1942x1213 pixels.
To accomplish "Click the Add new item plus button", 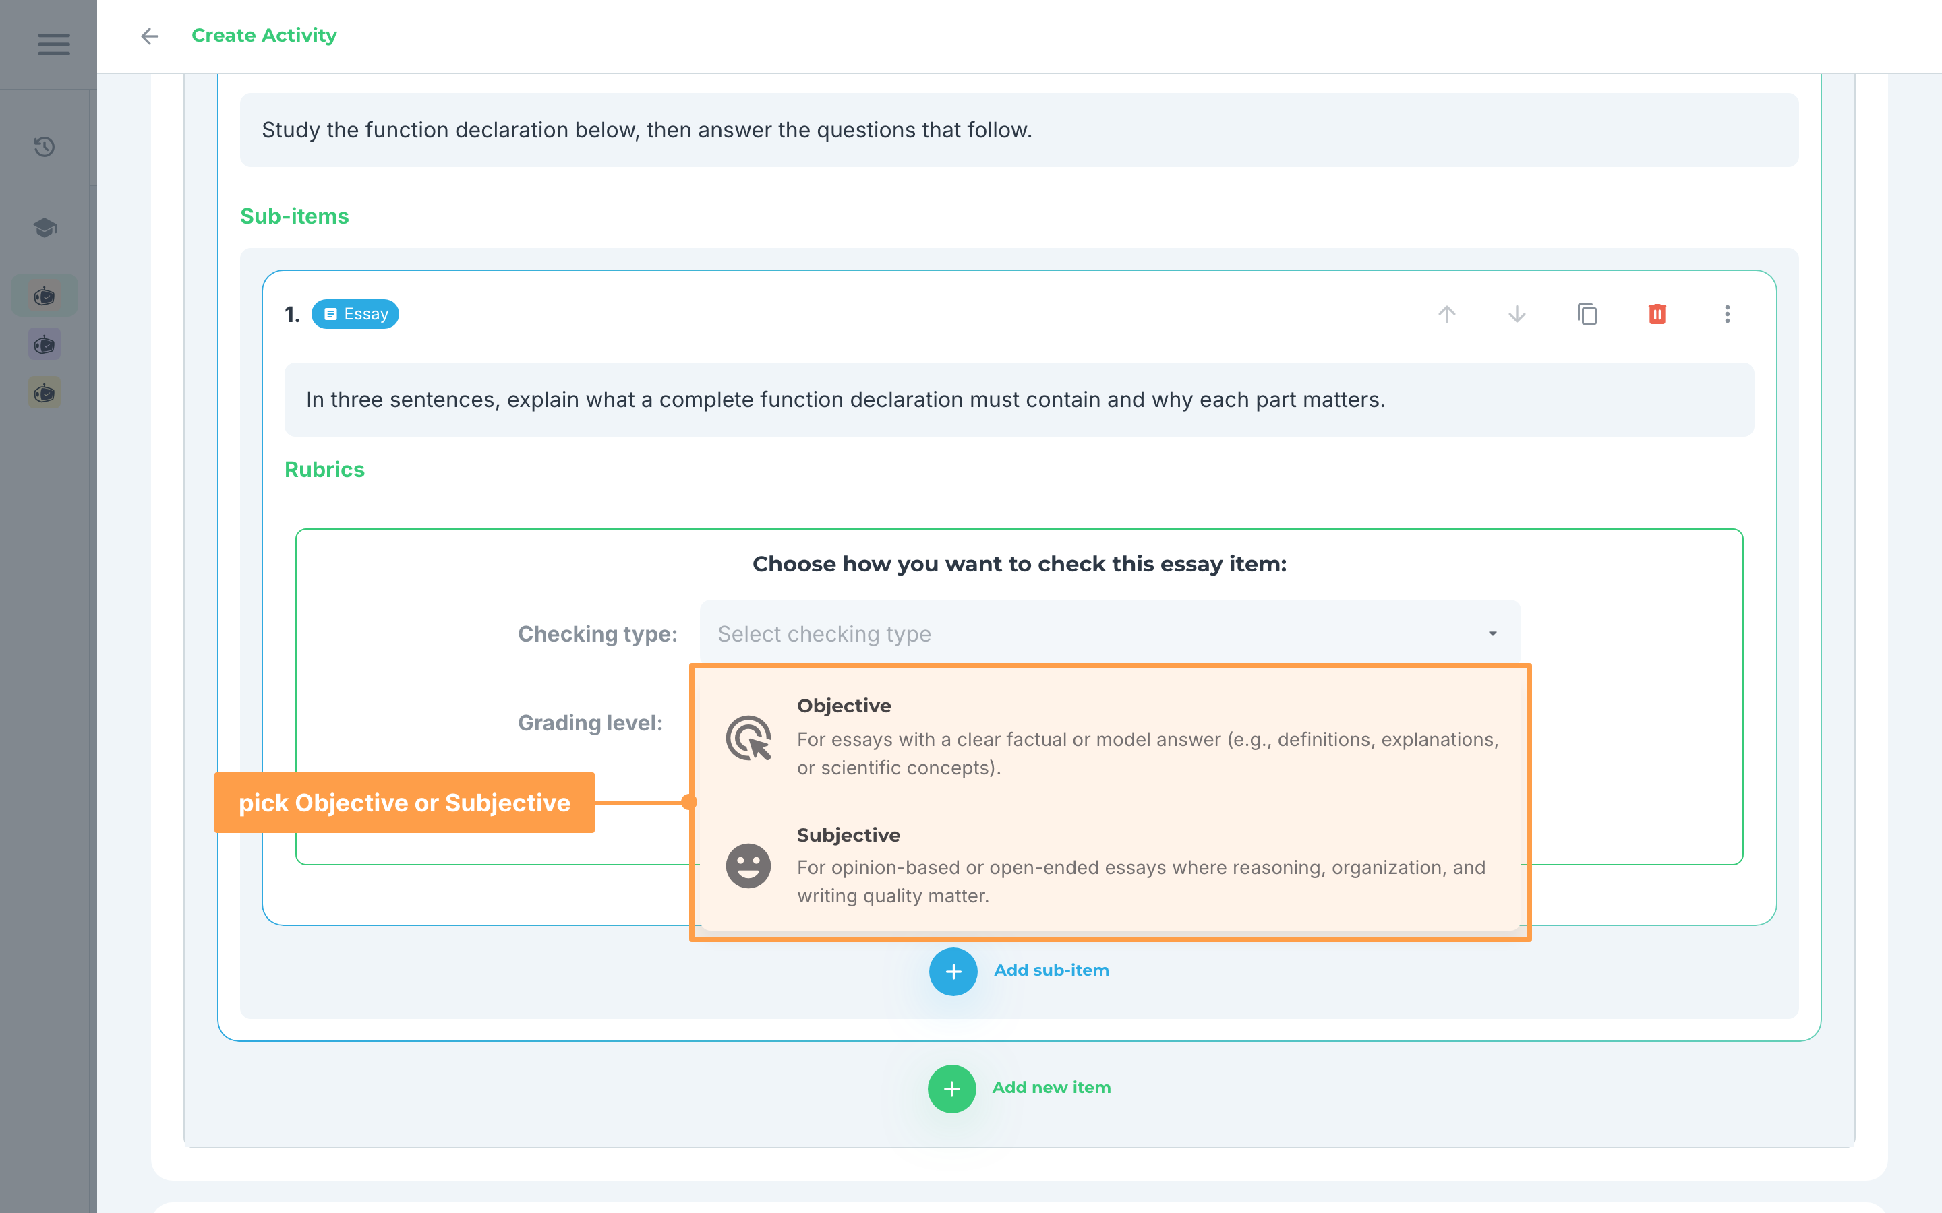I will point(951,1088).
